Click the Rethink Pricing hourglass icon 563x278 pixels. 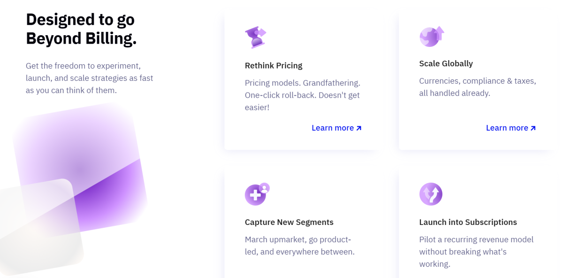click(x=256, y=37)
